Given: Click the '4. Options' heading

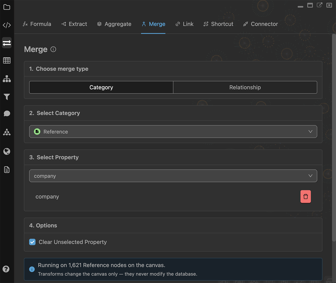Looking at the screenshot, I should pyautogui.click(x=43, y=226).
